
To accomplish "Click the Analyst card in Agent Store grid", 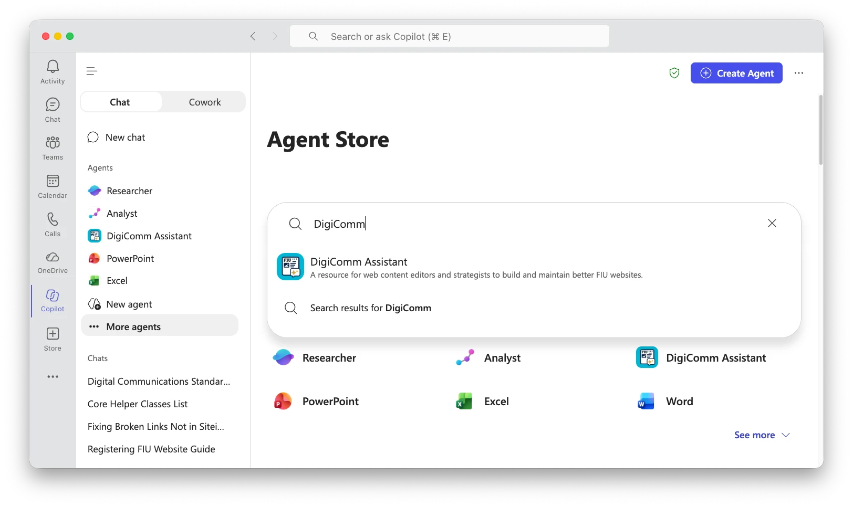I will (488, 358).
